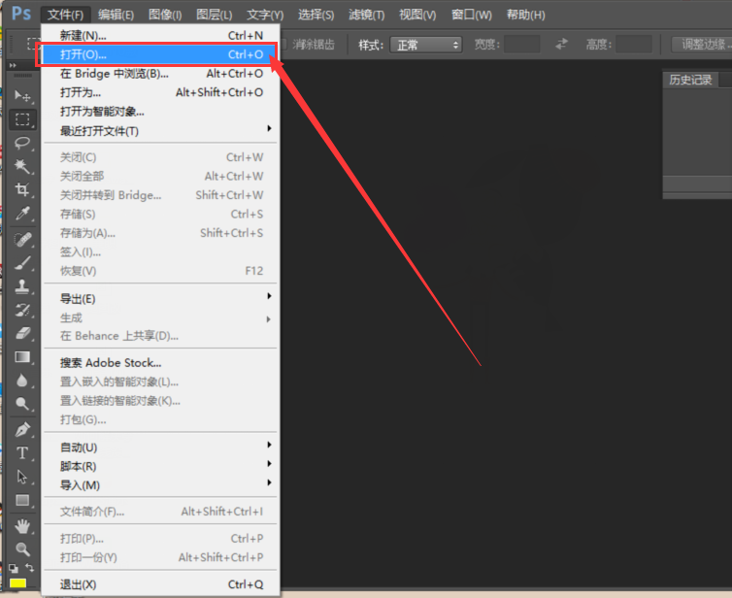Open the 样式 dropdown showing 正常
The width and height of the screenshot is (732, 598).
[426, 45]
